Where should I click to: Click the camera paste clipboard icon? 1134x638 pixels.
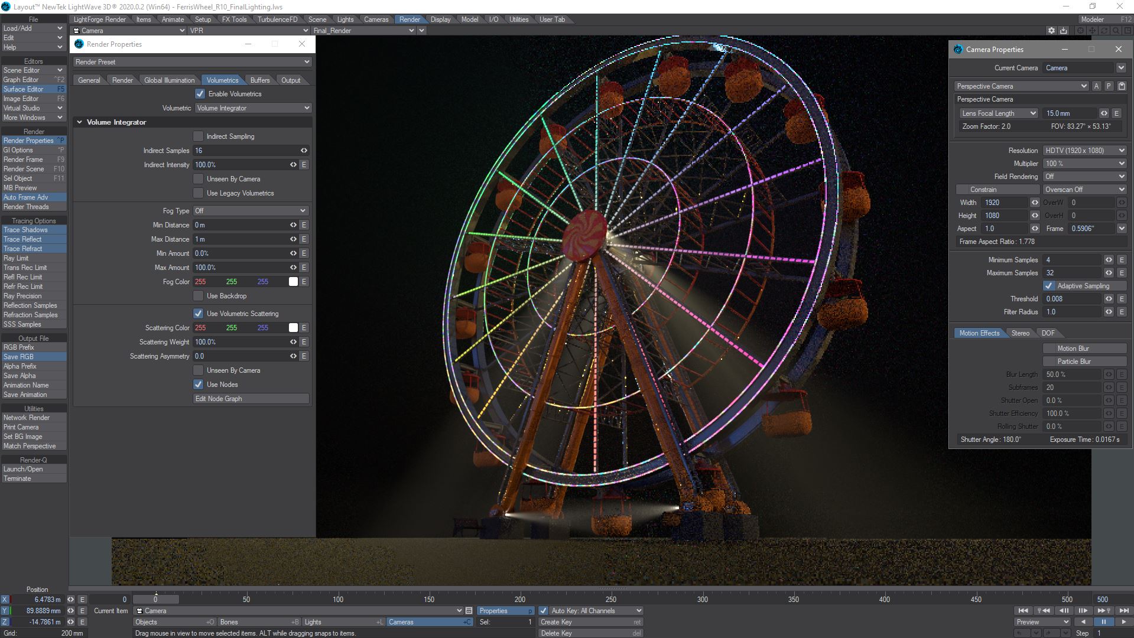[x=1122, y=86]
